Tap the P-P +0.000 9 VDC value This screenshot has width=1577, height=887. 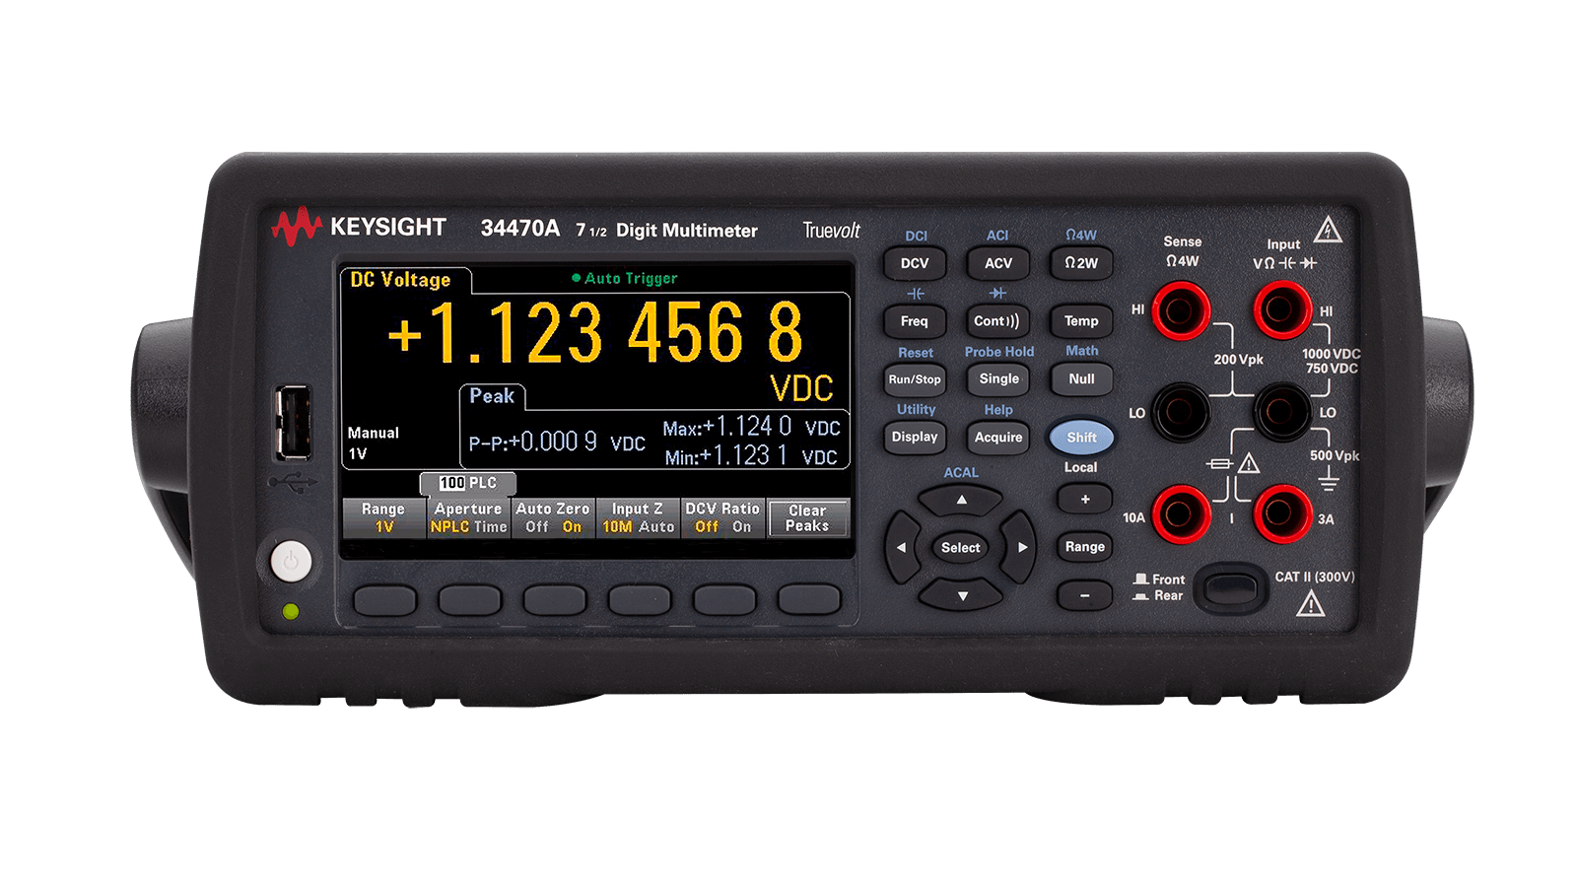[x=557, y=443]
